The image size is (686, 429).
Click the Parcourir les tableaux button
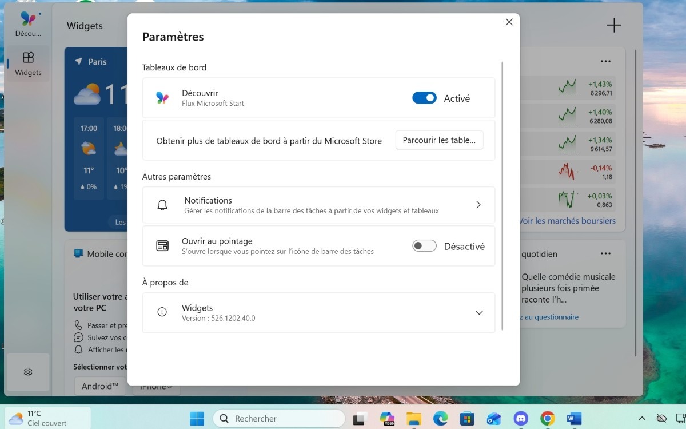pyautogui.click(x=439, y=140)
